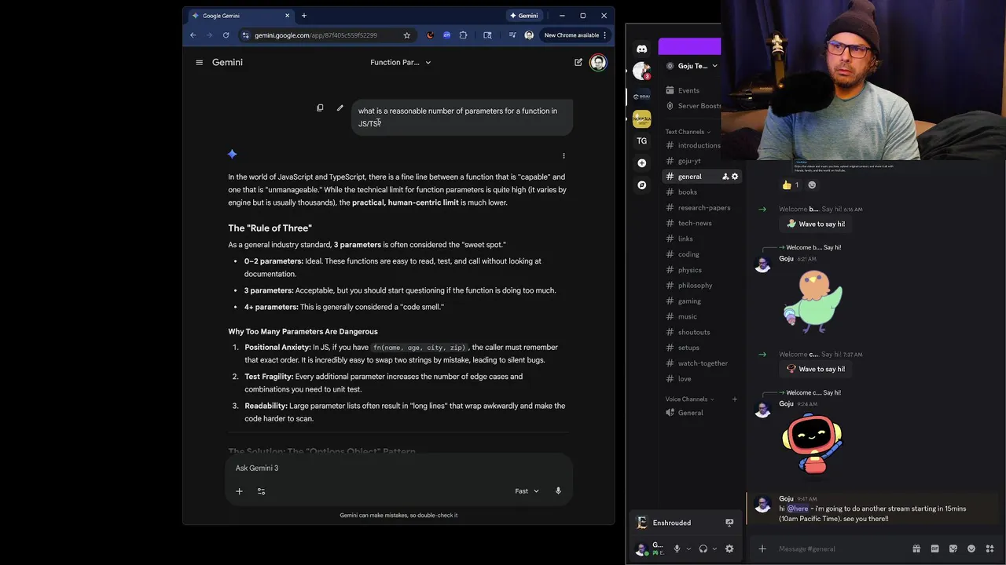Open Discord's Discover compass icon
The width and height of the screenshot is (1006, 565).
[641, 185]
